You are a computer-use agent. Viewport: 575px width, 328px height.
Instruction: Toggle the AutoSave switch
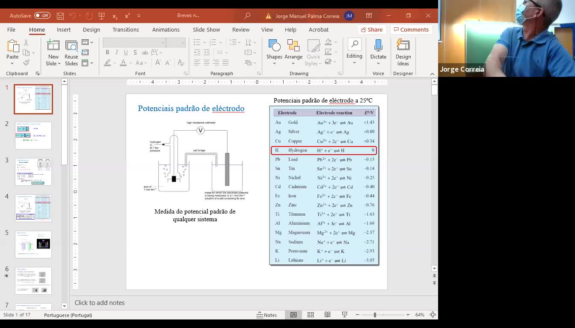(x=42, y=16)
